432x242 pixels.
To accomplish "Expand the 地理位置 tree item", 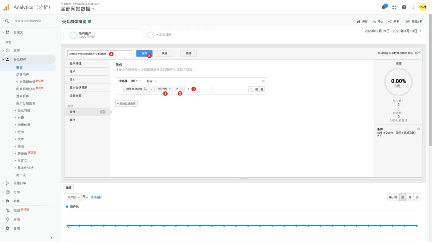I will coord(15,125).
